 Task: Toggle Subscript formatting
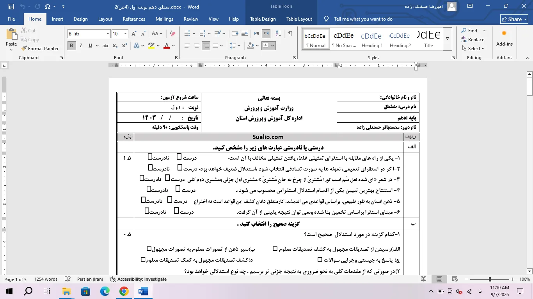click(115, 46)
